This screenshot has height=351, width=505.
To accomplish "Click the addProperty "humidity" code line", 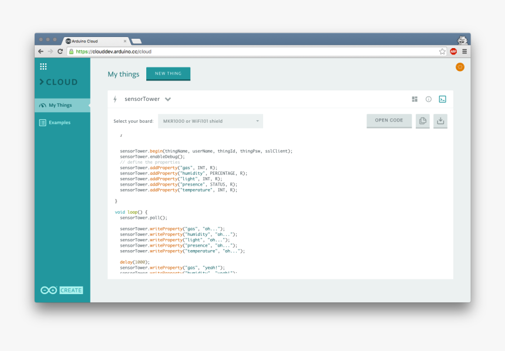I will (x=184, y=173).
